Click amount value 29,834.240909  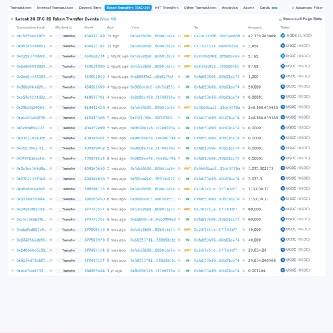[262, 260]
